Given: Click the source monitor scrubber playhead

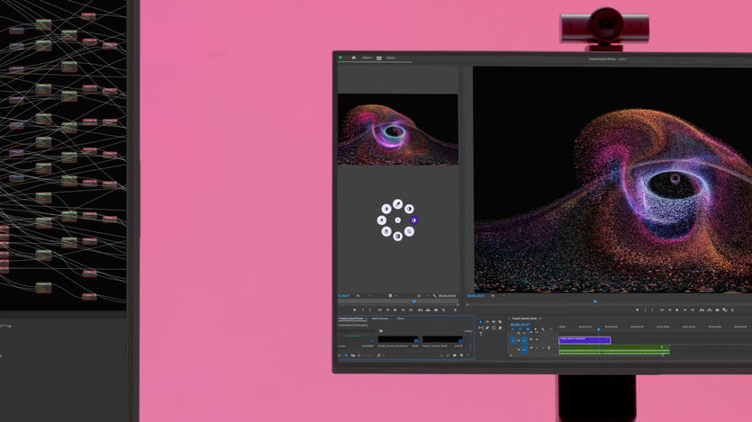Looking at the screenshot, I should point(414,301).
